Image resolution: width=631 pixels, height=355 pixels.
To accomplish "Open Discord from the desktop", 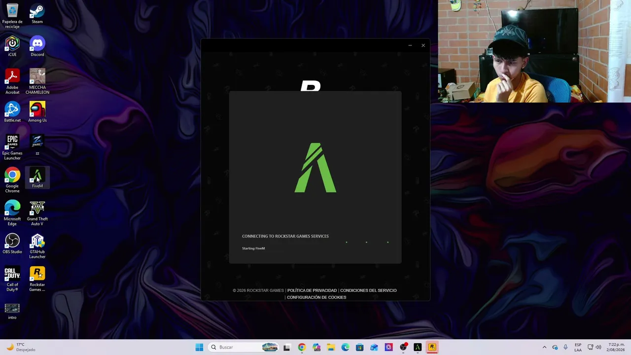I will click(x=37, y=46).
